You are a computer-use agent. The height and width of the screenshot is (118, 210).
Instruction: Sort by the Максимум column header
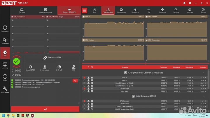coord(189,67)
